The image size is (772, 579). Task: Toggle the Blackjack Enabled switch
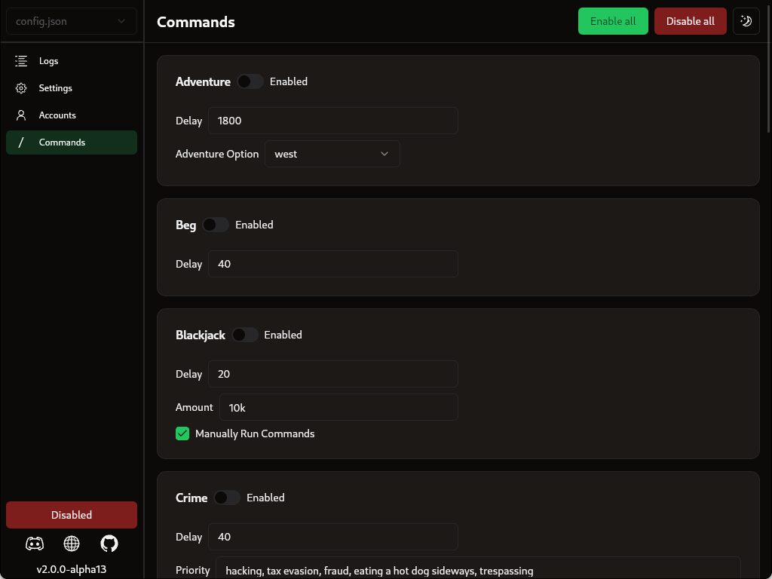[245, 335]
